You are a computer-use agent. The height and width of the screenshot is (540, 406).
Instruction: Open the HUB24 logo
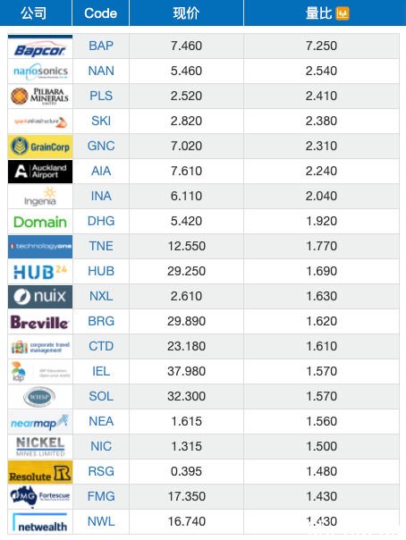click(40, 272)
